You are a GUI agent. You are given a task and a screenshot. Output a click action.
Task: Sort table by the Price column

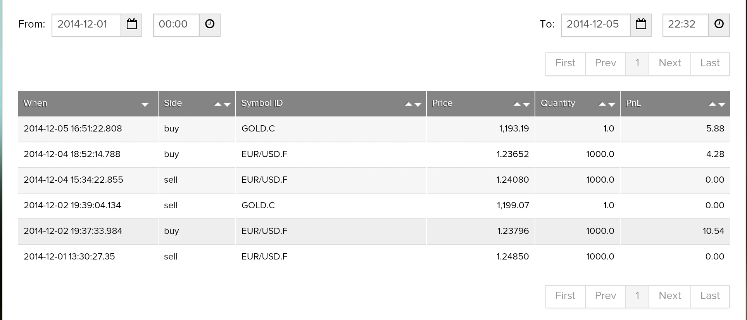point(521,104)
